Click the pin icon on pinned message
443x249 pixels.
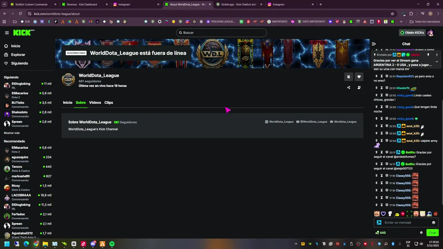coord(428,55)
